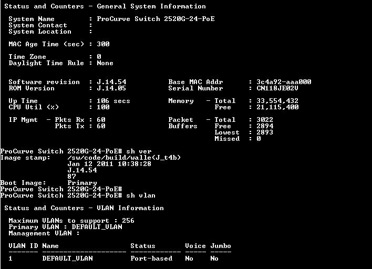Image resolution: width=372 pixels, height=269 pixels.
Task: Click the Base MAC address 3c4a92-aaa000
Action: tap(284, 82)
